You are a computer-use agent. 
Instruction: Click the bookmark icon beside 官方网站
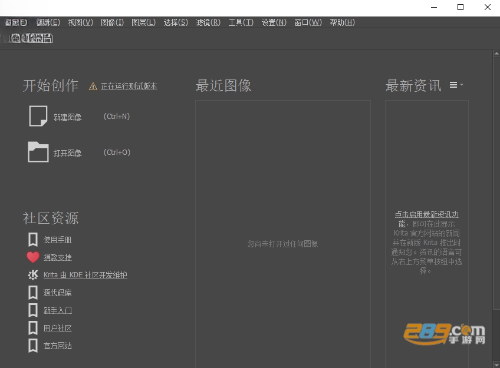[x=33, y=346]
